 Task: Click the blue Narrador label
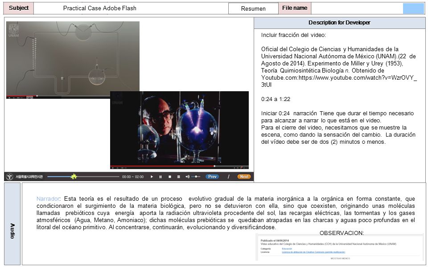pyautogui.click(x=48, y=198)
